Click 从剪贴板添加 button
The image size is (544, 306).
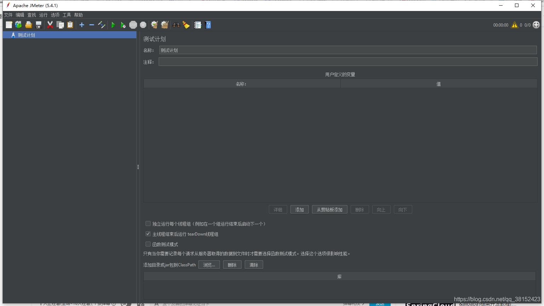pos(330,210)
